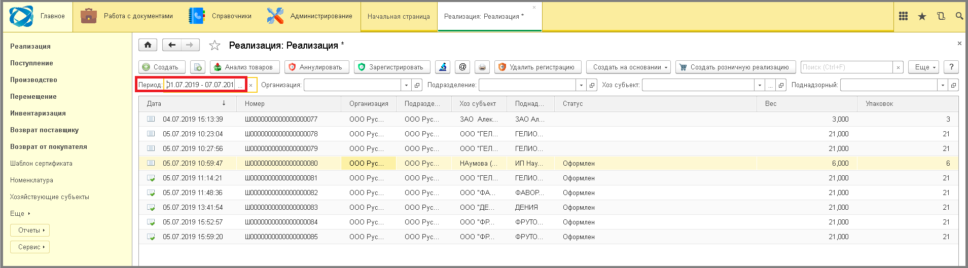
Task: Click the Аннулировать button
Action: tap(316, 67)
